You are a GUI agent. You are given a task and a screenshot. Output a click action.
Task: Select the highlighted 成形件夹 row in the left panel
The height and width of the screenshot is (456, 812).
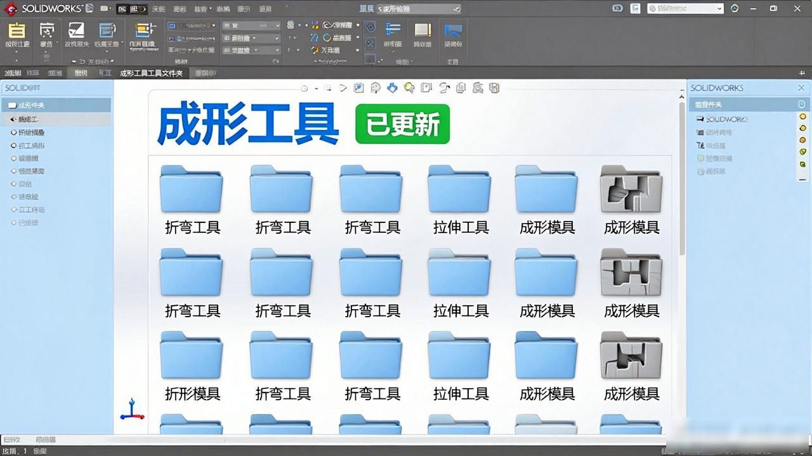click(56, 105)
